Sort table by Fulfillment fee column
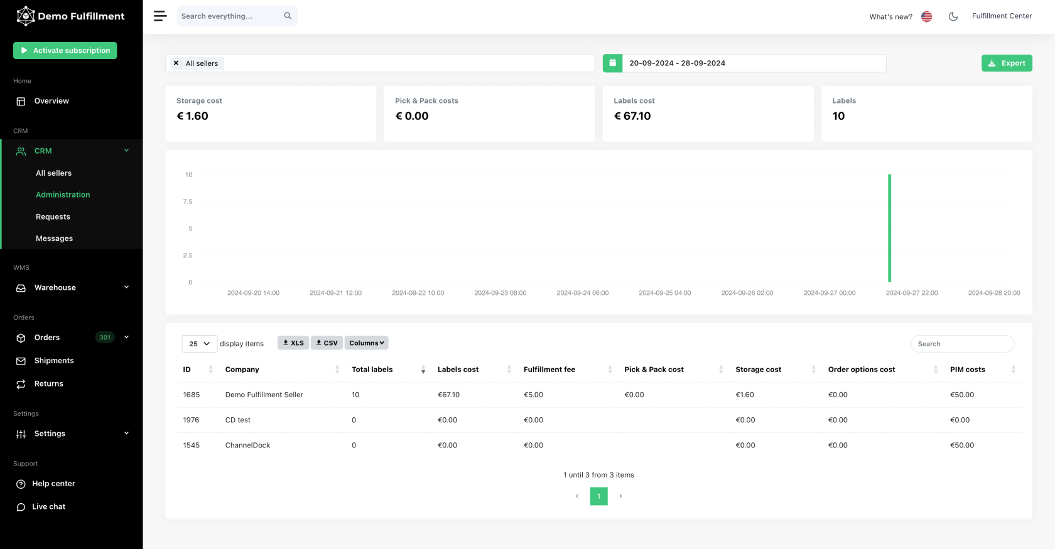1055x549 pixels. pyautogui.click(x=568, y=370)
